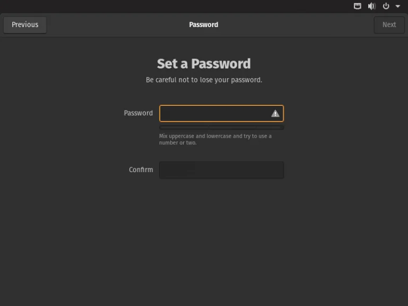This screenshot has width=408, height=306.
Task: Click the warning triangle in Password field
Action: point(275,113)
